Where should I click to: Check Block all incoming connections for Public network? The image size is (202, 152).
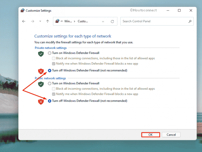[x=54, y=89]
